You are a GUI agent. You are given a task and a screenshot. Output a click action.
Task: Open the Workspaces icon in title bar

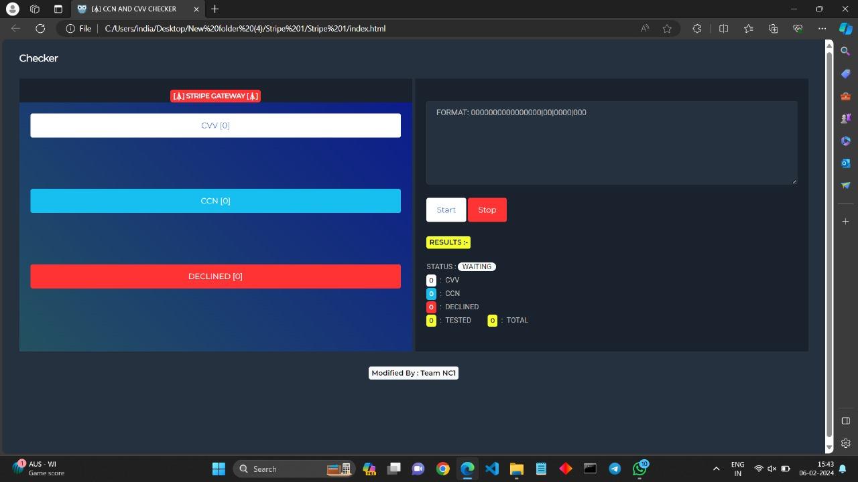tap(35, 9)
